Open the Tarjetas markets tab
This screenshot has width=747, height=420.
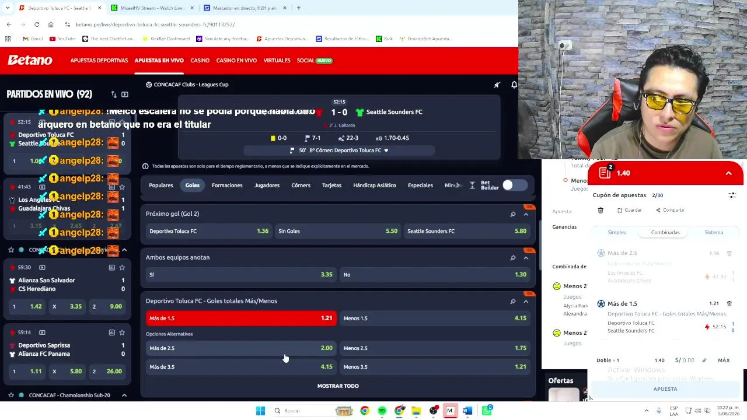pyautogui.click(x=331, y=185)
